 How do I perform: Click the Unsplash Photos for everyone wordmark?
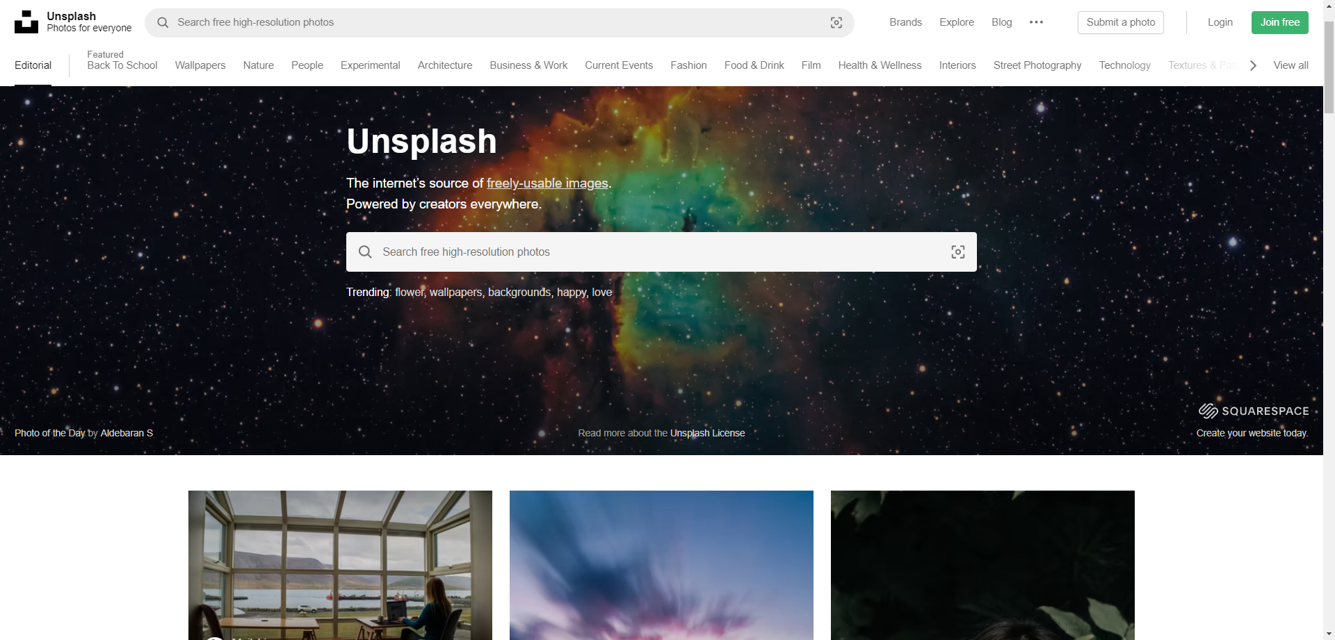coord(89,22)
